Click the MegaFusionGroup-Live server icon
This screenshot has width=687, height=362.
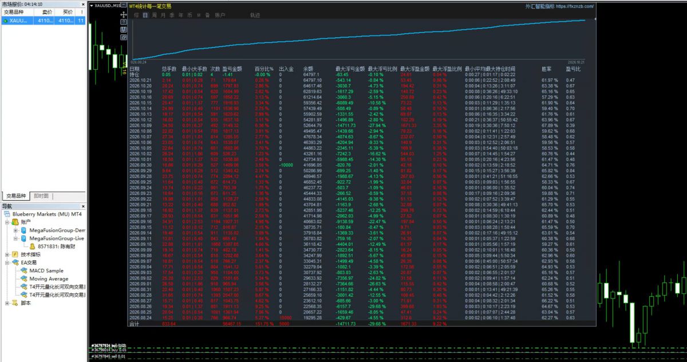tap(24, 238)
